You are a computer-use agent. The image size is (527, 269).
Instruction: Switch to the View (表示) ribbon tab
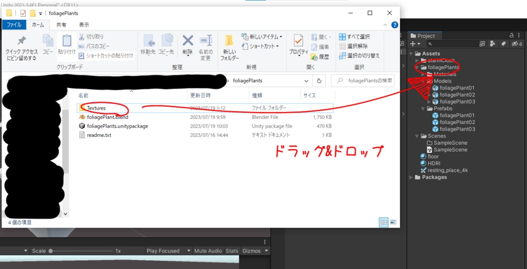84,25
